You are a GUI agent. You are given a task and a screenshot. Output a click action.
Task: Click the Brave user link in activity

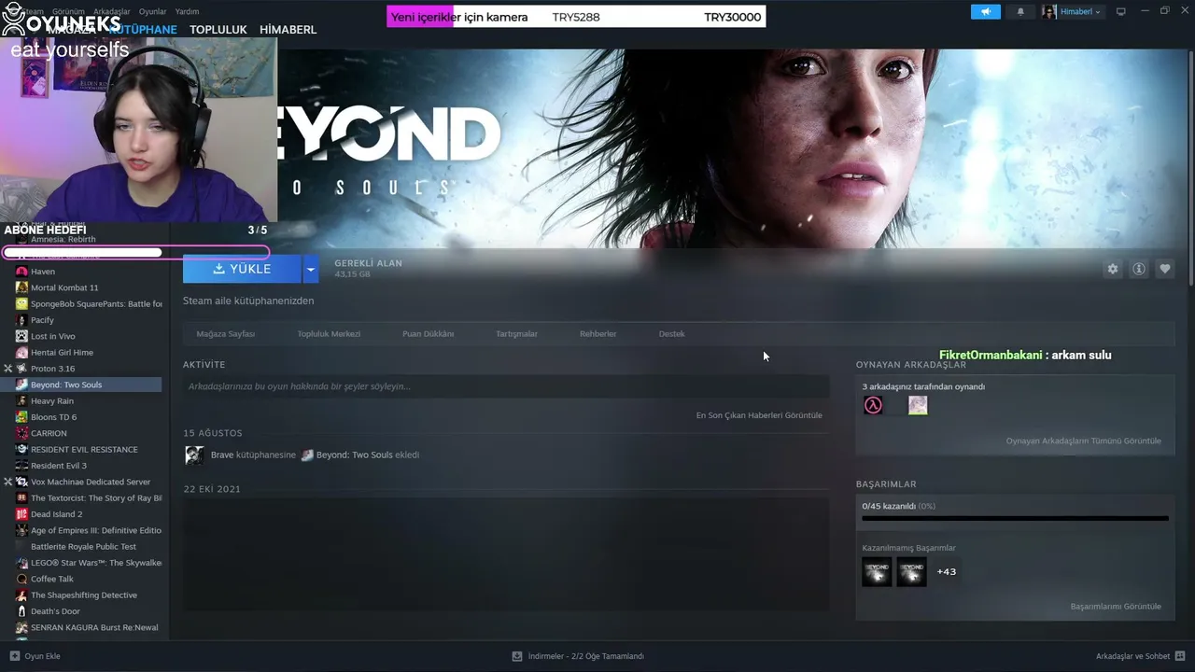pos(222,455)
